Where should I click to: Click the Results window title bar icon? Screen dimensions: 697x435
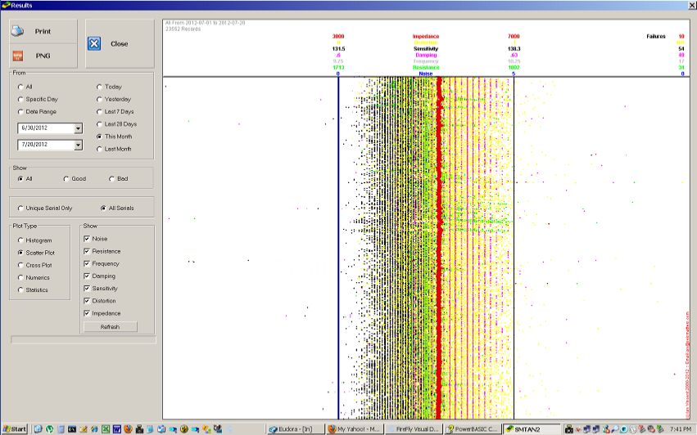[6, 5]
